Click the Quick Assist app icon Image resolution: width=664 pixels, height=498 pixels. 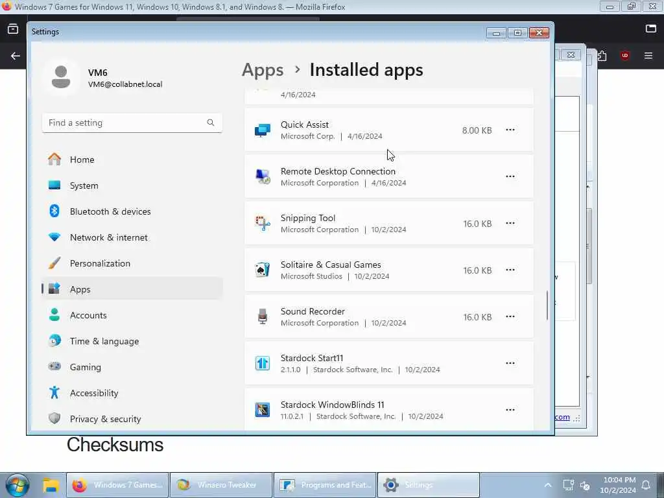tap(263, 130)
